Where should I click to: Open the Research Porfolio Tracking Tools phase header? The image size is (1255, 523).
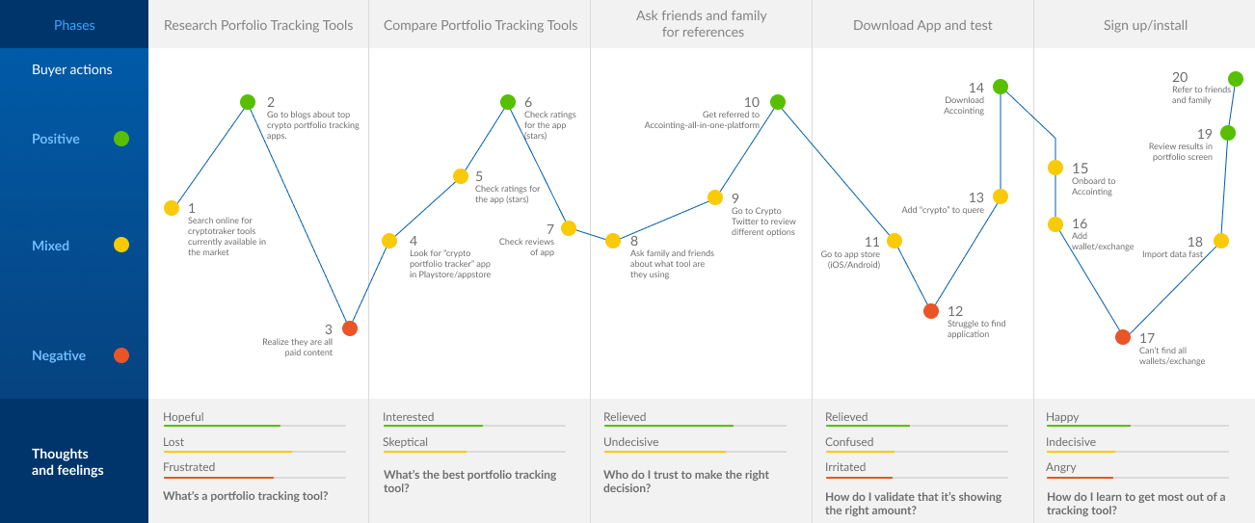pos(258,25)
